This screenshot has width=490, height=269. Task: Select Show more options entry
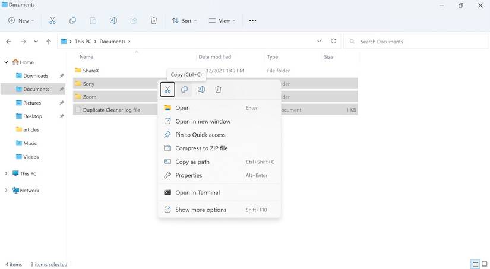coord(201,210)
